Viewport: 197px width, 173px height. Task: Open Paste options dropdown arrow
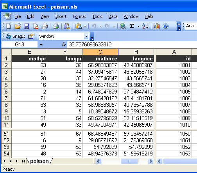click(x=85, y=26)
